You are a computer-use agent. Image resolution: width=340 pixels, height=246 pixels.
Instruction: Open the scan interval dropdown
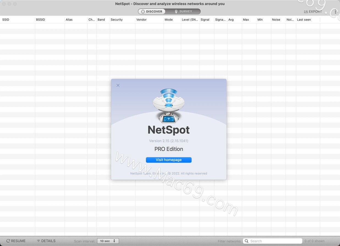tap(108, 241)
